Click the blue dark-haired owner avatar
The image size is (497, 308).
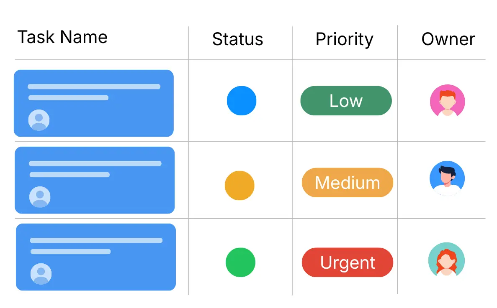click(x=447, y=179)
